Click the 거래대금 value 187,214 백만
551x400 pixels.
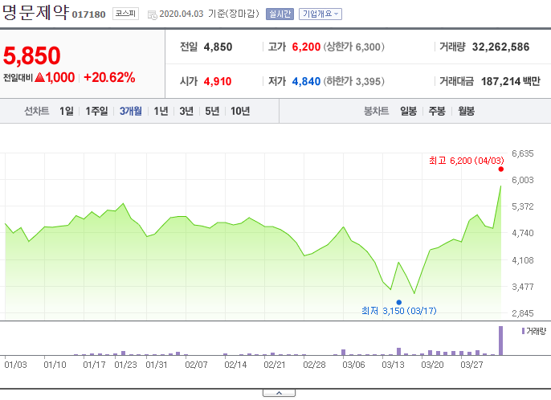[x=510, y=82]
